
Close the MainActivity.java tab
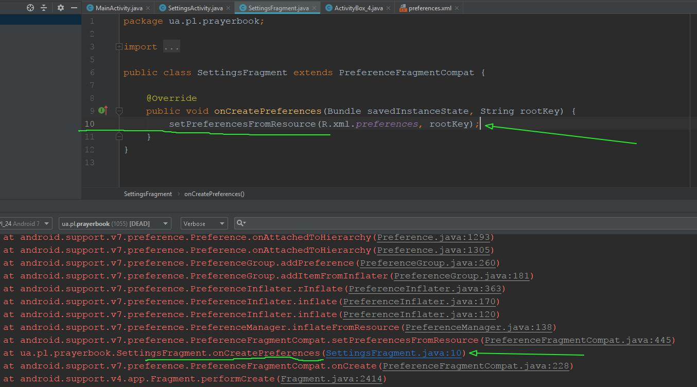click(x=149, y=8)
